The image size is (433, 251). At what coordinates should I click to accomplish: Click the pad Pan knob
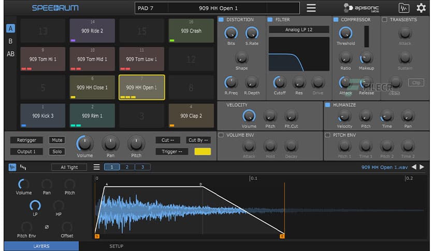(x=110, y=143)
